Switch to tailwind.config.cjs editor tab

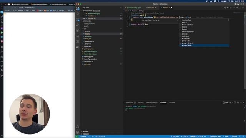[x=133, y=8]
